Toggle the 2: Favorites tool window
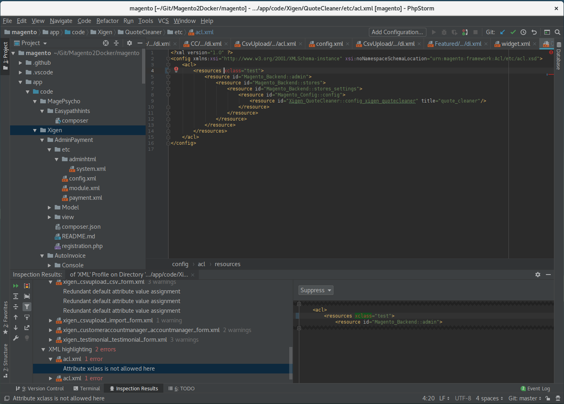Screen dimensions: 564x404 (x=5, y=318)
